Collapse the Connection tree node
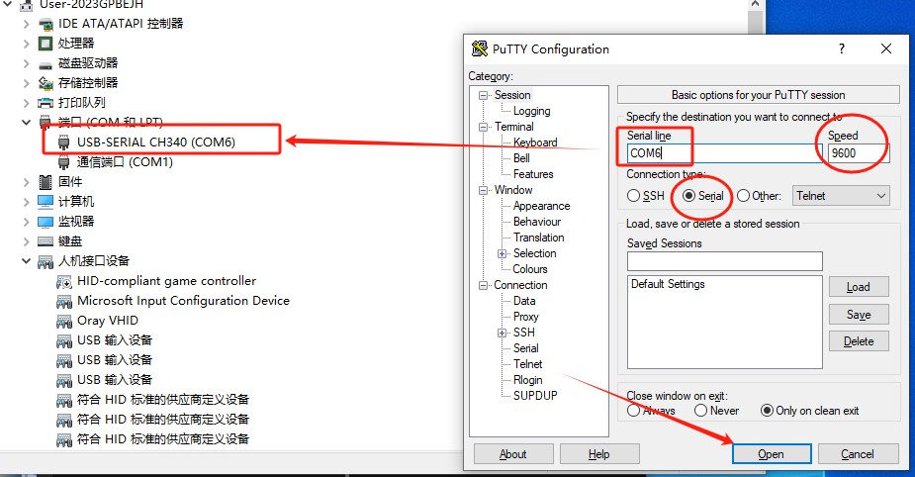The width and height of the screenshot is (915, 477). coord(483,285)
